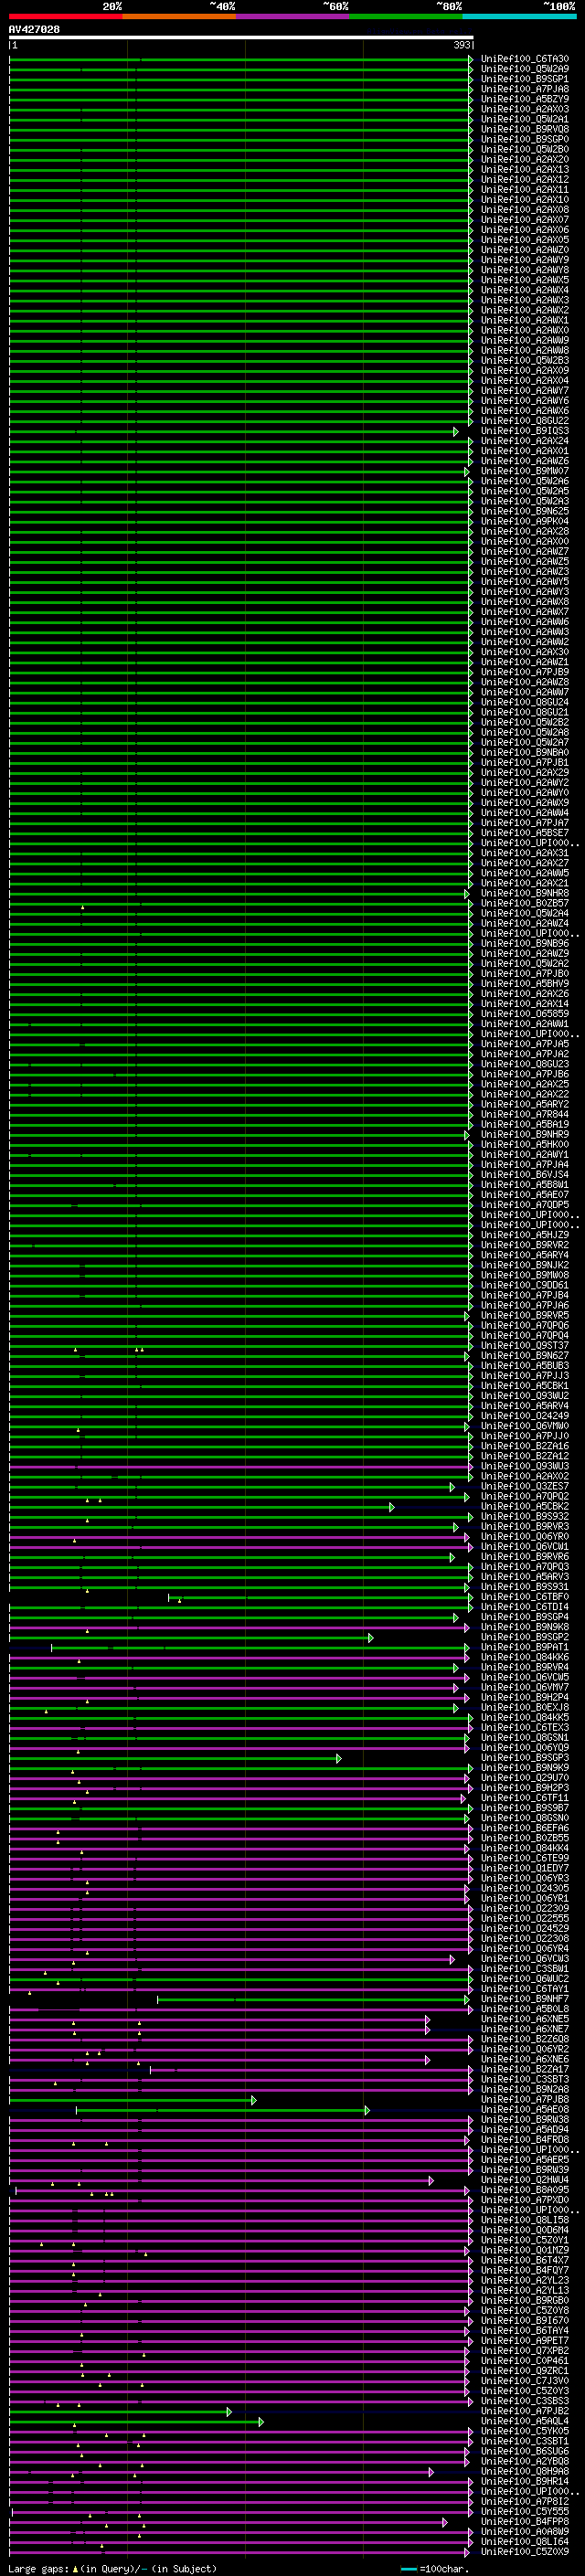Select the UniRef100_A9PET7 label
Screen dimensions: 585x2576
point(525,2340)
